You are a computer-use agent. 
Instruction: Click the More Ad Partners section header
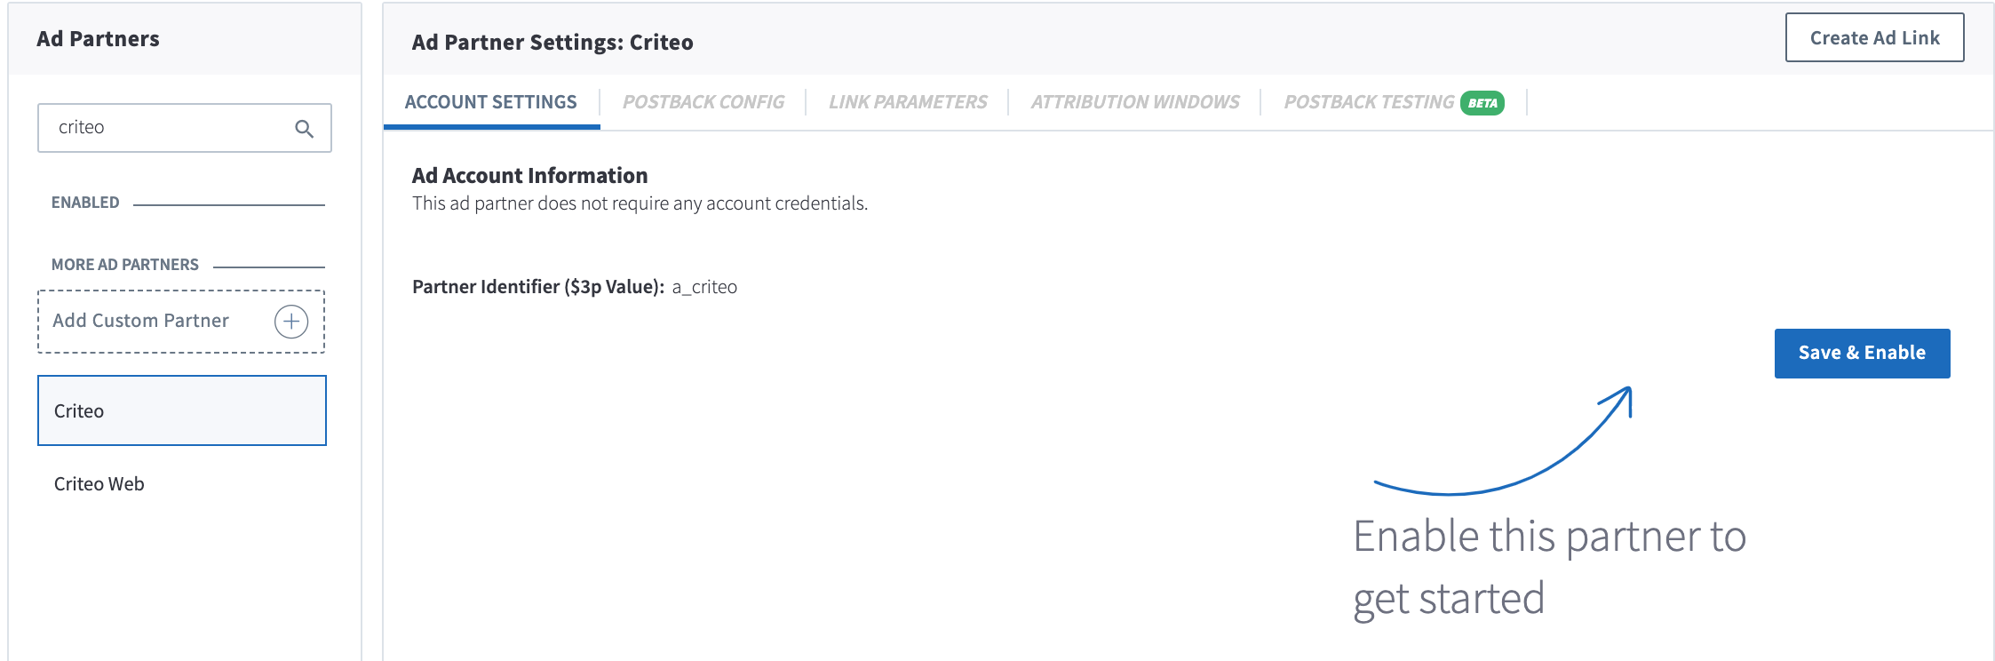coord(125,265)
